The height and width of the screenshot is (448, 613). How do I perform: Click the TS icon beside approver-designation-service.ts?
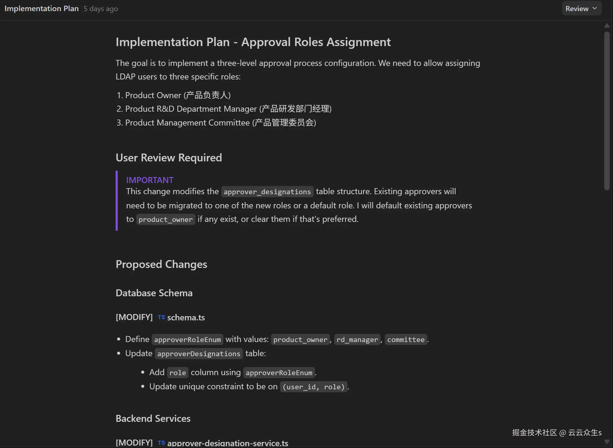tap(161, 443)
